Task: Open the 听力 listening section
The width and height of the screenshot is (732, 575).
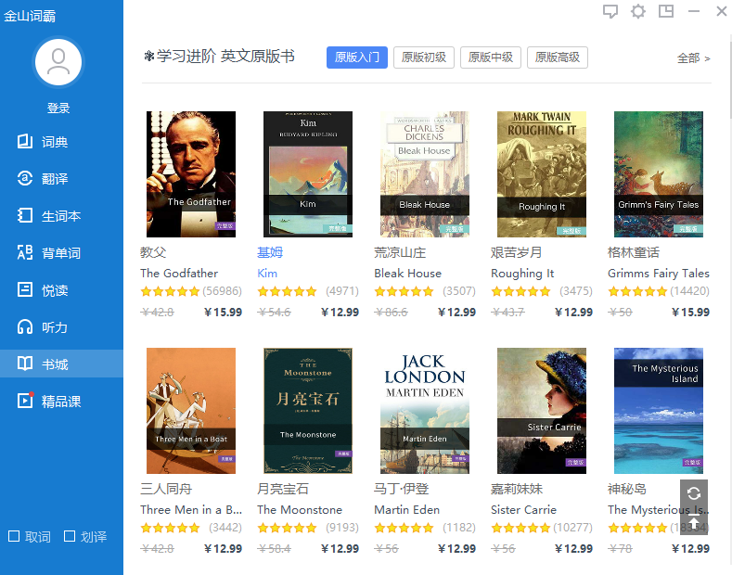Action: (x=54, y=327)
